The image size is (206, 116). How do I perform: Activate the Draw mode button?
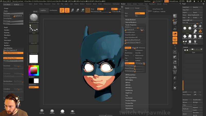[67, 10]
